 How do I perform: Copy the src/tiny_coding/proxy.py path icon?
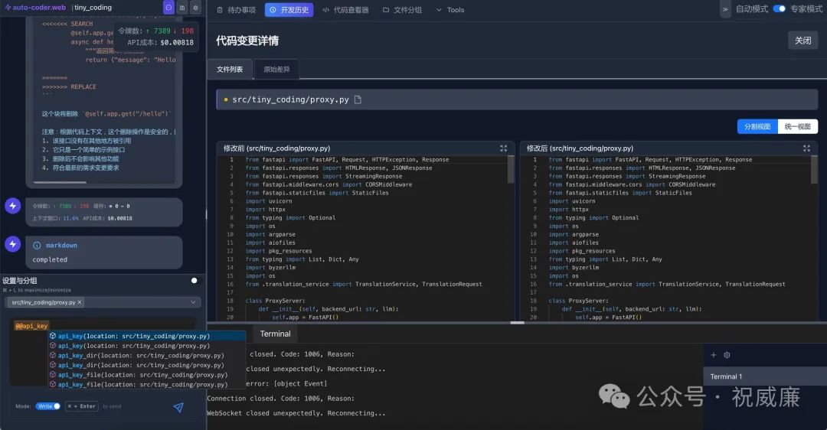point(358,99)
